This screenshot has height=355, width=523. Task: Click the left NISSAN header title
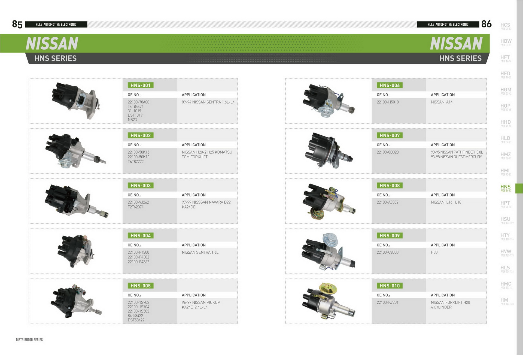[x=52, y=44]
